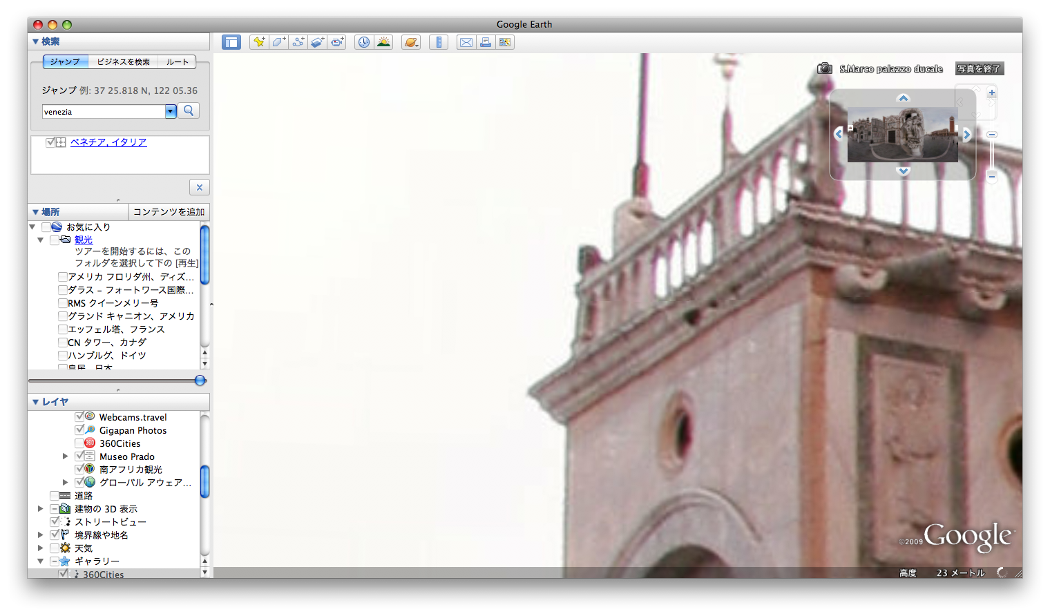Pan photo left with the arrow
The height and width of the screenshot is (616, 1050).
[839, 134]
